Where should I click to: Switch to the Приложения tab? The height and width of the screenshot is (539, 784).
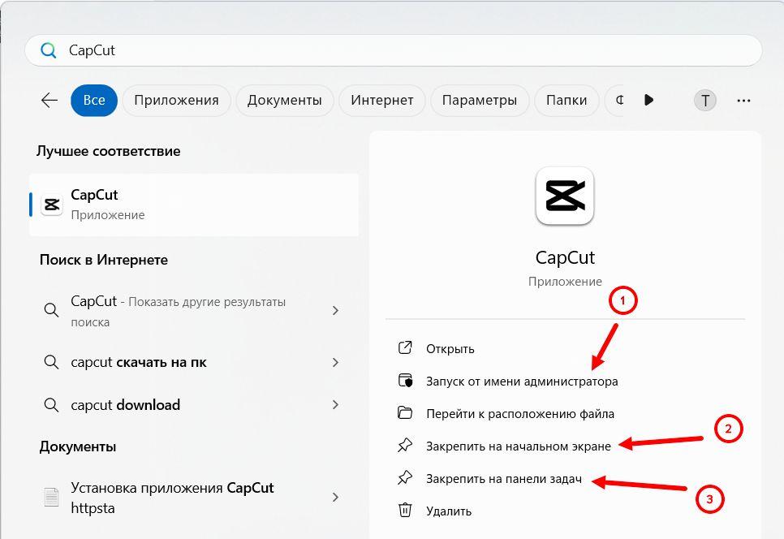coord(176,101)
